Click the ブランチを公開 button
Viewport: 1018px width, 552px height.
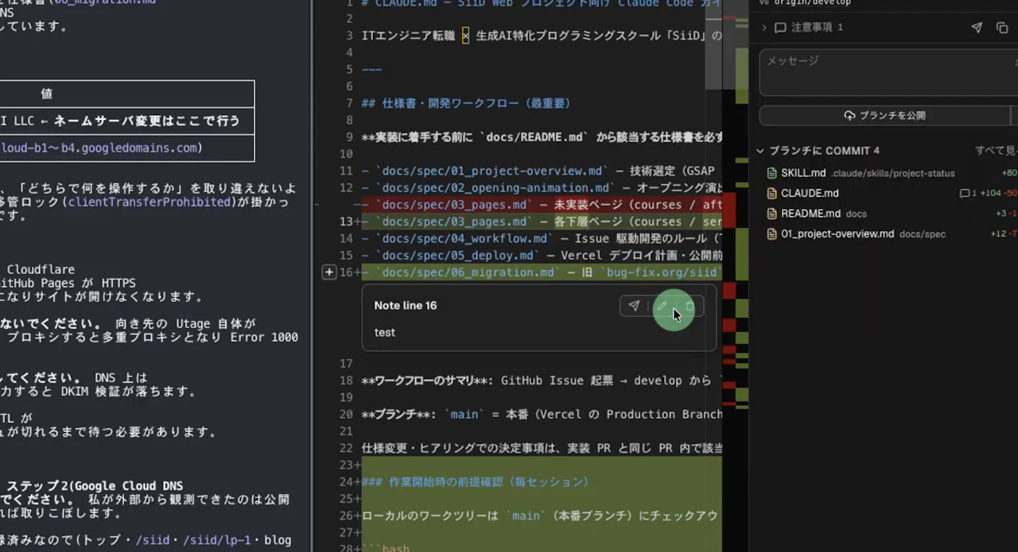pyautogui.click(x=884, y=116)
